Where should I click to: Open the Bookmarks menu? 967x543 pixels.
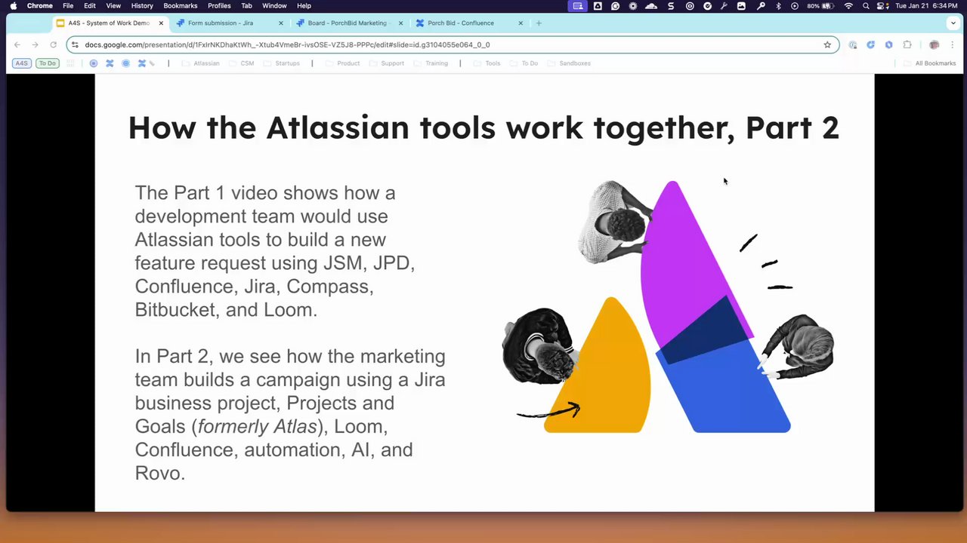click(181, 6)
